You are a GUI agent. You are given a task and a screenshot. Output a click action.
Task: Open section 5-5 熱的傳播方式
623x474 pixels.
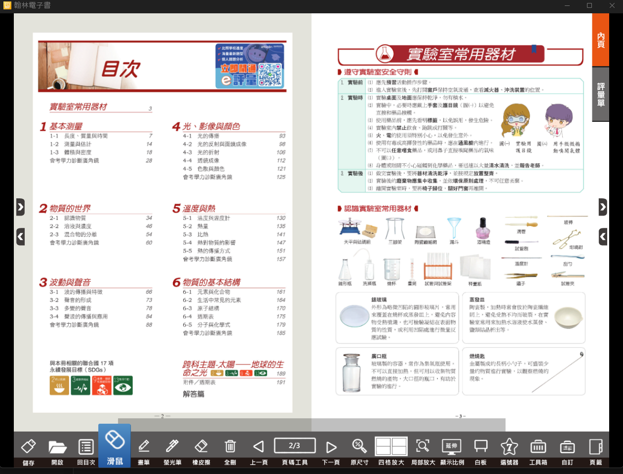(x=234, y=251)
